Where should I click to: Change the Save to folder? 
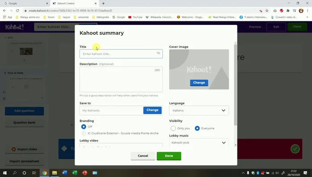coord(152,110)
